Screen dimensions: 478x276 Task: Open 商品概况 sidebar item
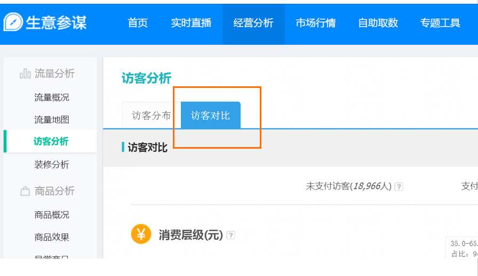tap(52, 215)
